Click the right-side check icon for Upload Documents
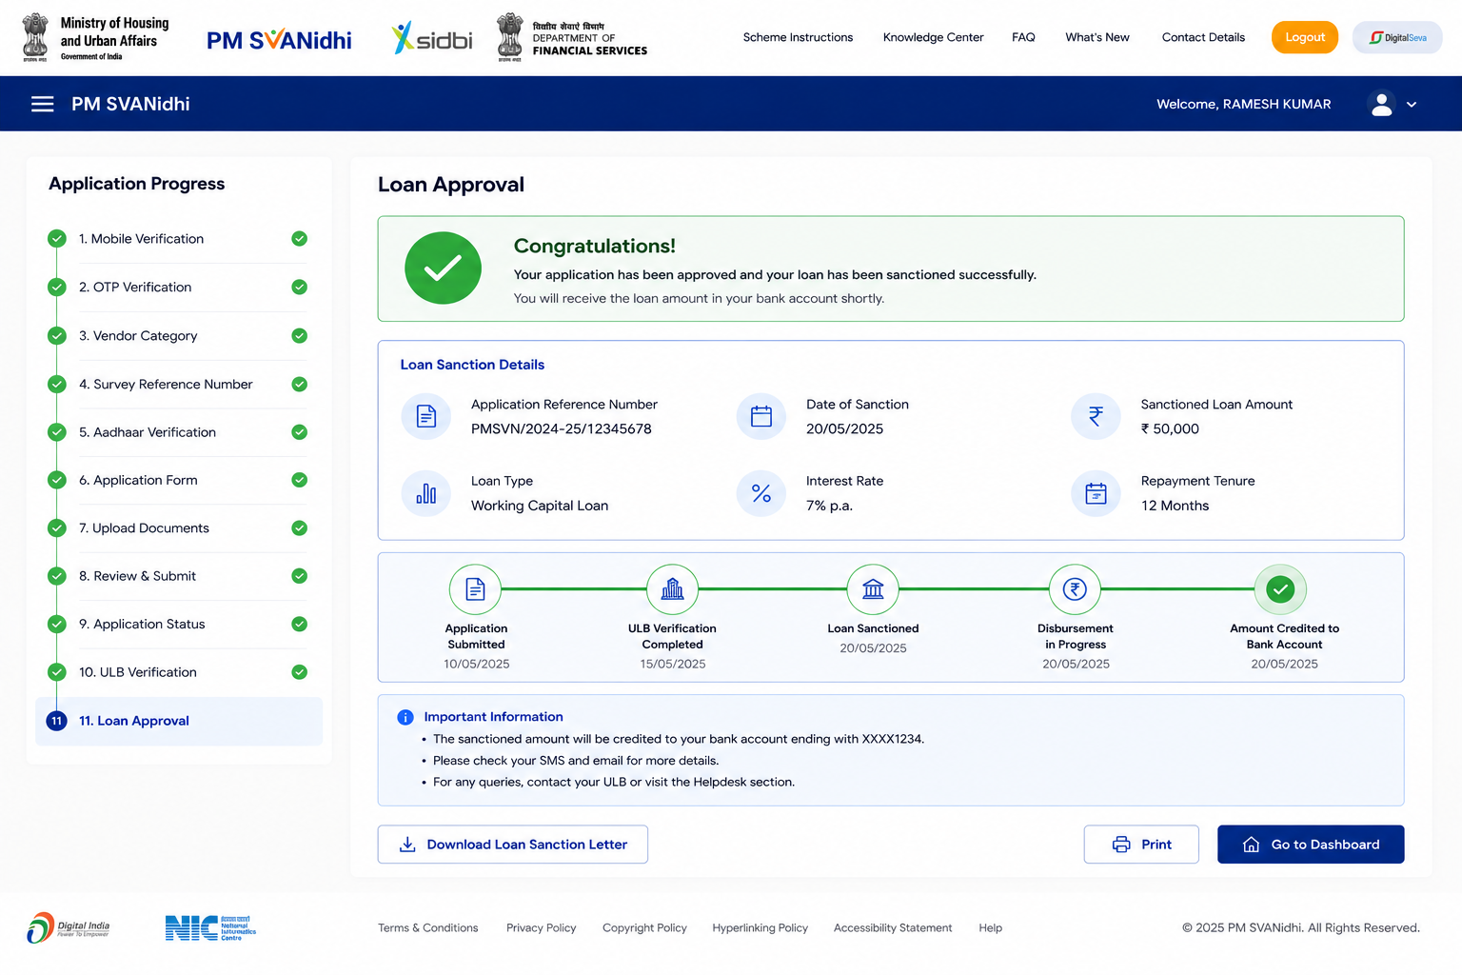This screenshot has width=1462, height=975. 299,528
